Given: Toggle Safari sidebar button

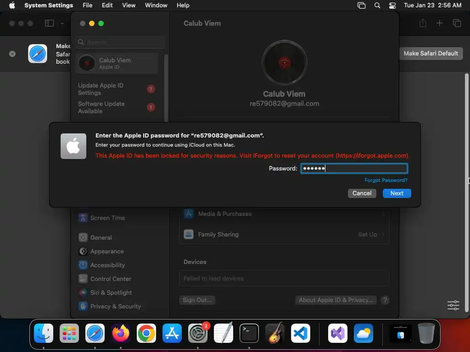Looking at the screenshot, I should pos(49,23).
